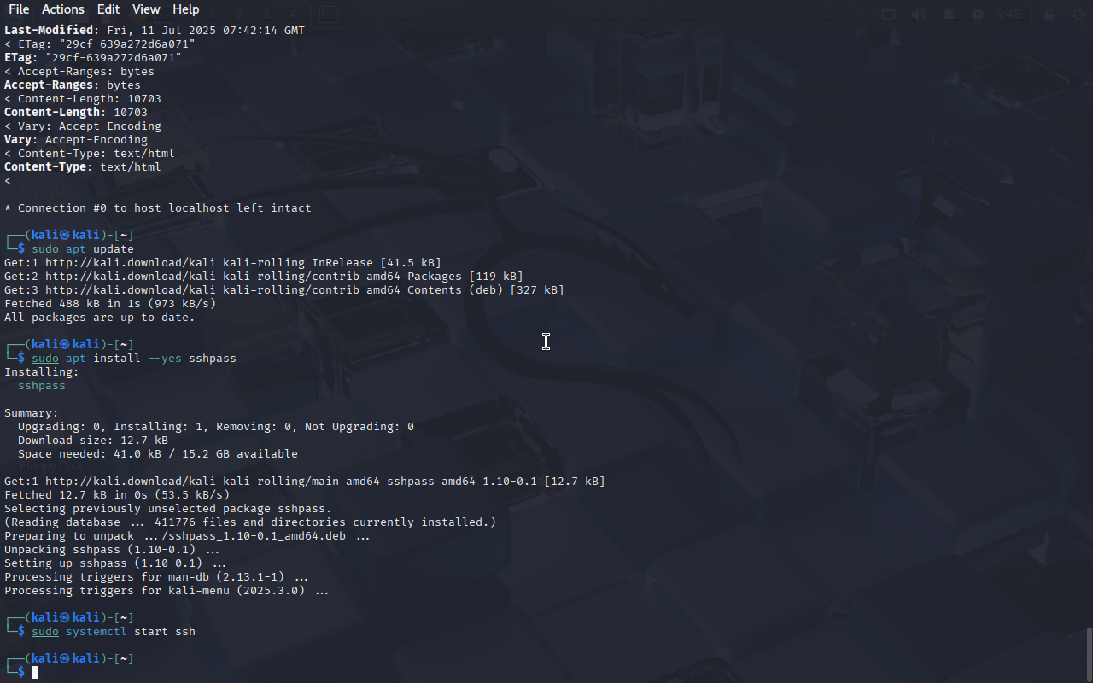This screenshot has height=683, width=1093.
Task: Click the power manager lightning icon
Action: point(978,15)
